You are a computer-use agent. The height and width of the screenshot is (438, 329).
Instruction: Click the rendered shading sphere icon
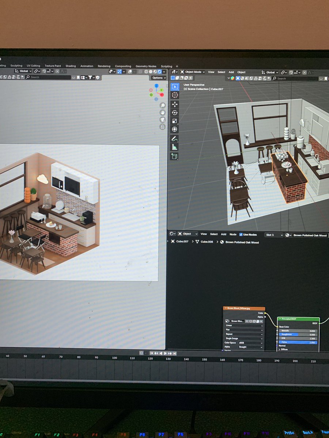(159, 71)
